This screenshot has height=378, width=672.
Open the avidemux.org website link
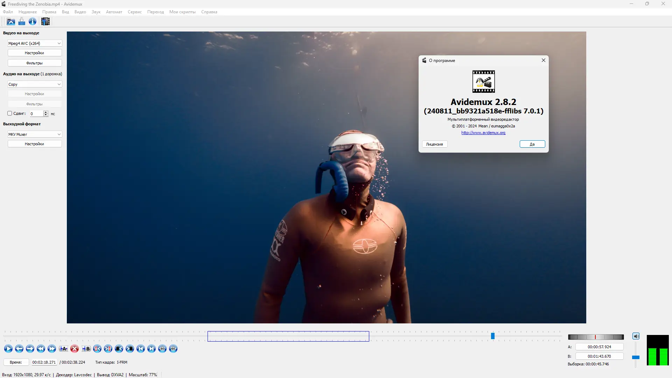(483, 133)
